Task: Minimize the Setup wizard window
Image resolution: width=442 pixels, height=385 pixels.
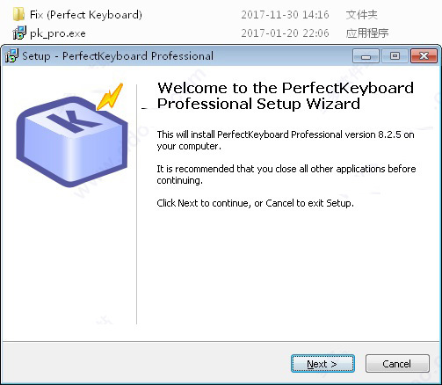Action: [x=366, y=55]
